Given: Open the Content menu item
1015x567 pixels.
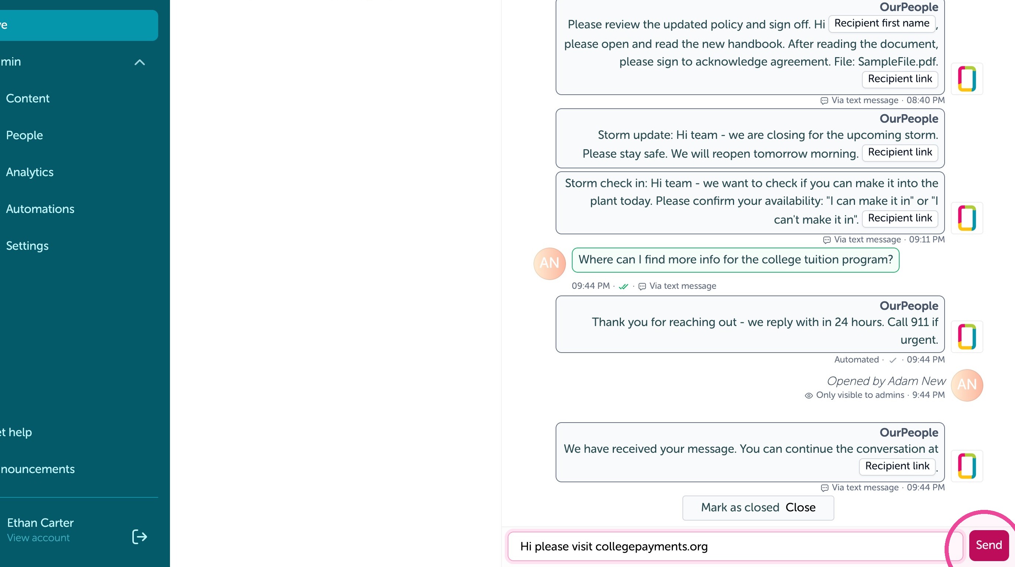Looking at the screenshot, I should [x=28, y=98].
